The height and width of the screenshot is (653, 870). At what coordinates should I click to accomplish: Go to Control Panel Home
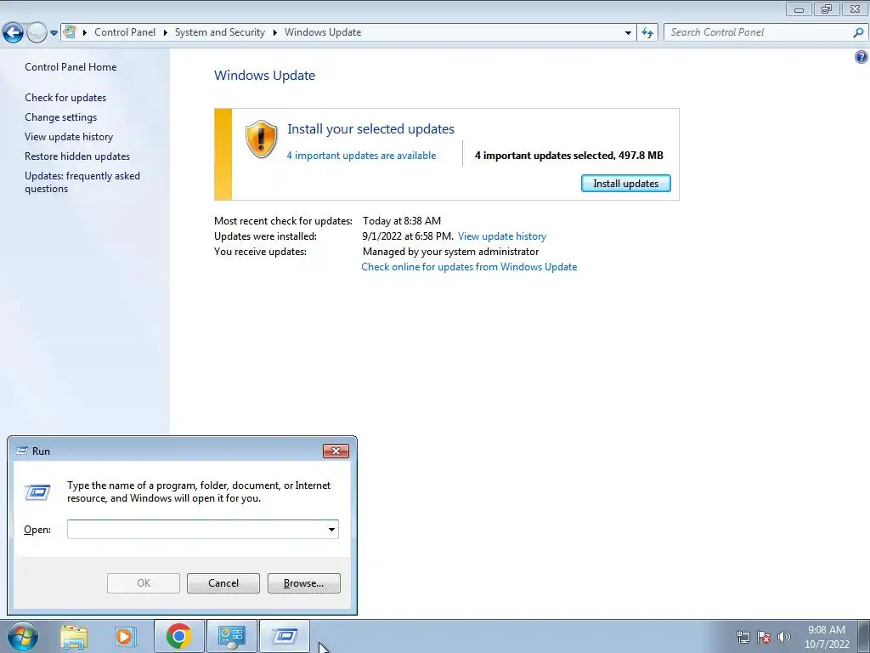pyautogui.click(x=71, y=66)
